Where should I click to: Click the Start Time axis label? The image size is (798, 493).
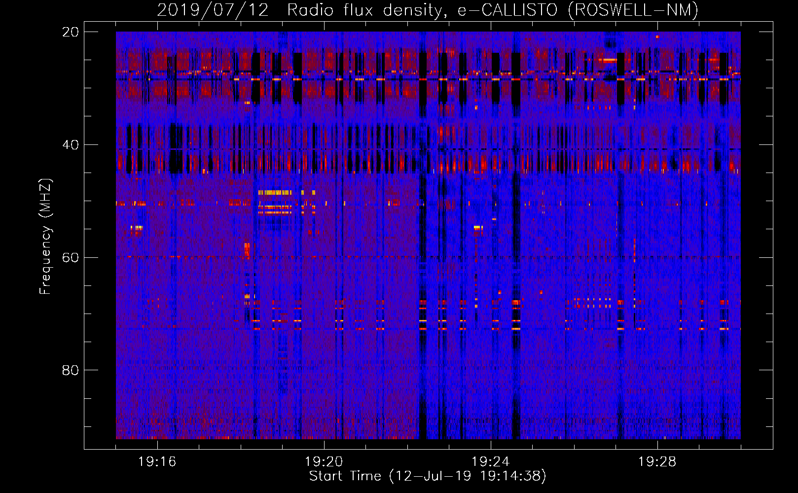428,476
